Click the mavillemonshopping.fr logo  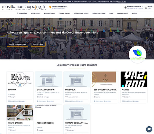pos(24,7)
